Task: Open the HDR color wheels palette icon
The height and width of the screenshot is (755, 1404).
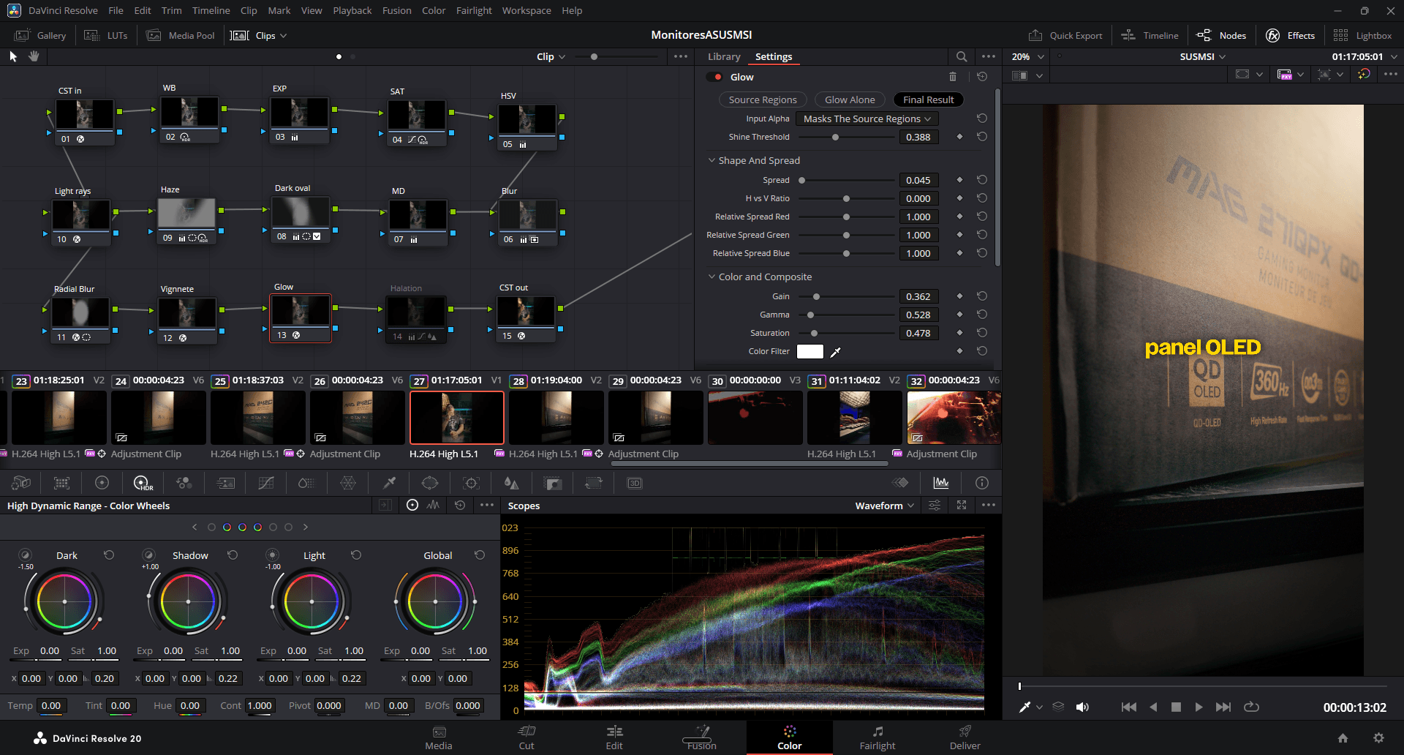Action: (143, 483)
